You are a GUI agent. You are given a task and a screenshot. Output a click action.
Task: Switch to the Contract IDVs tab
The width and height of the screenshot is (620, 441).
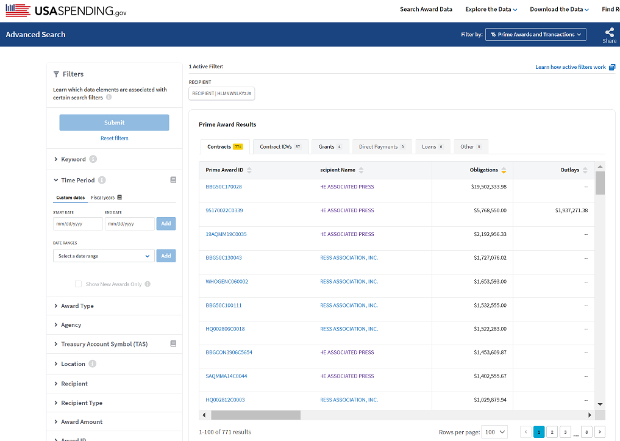pos(280,147)
